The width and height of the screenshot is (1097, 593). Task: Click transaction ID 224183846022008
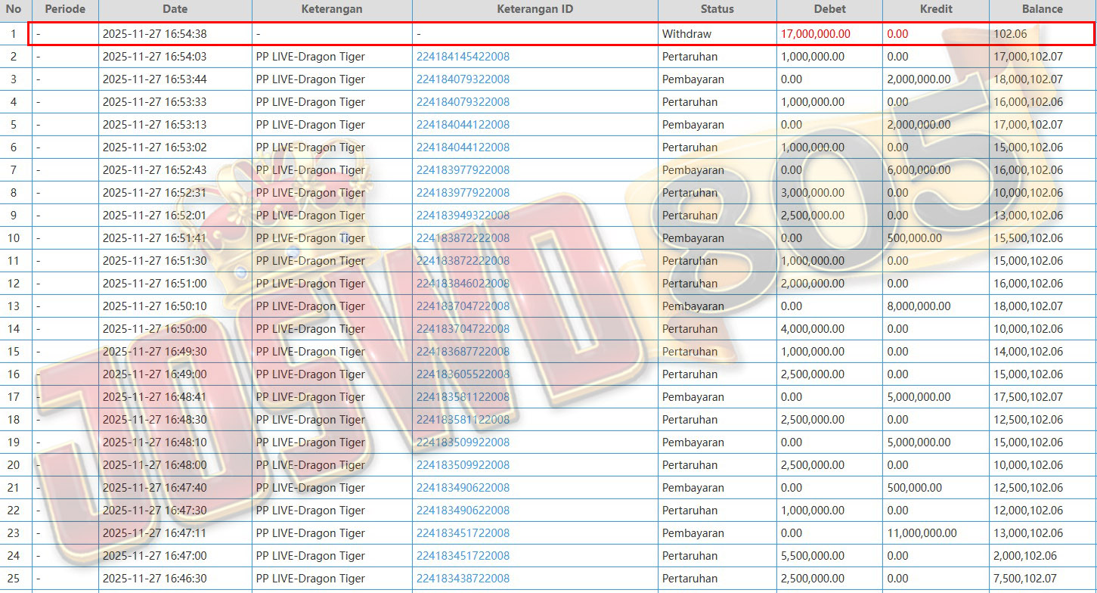point(463,284)
